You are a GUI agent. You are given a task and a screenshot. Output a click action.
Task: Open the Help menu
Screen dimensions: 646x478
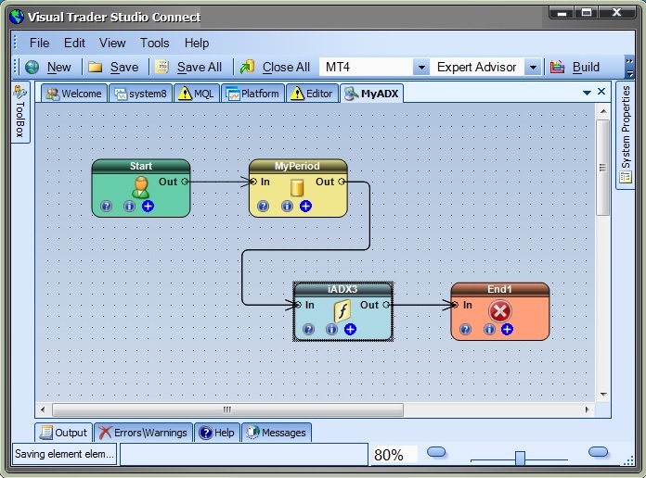point(197,43)
